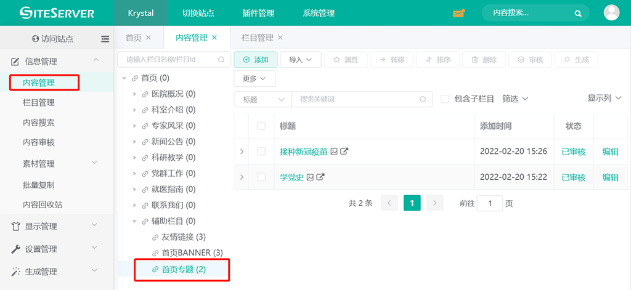Open external link icon for 接种新冠疫苗
Image resolution: width=631 pixels, height=290 pixels.
[x=344, y=151]
